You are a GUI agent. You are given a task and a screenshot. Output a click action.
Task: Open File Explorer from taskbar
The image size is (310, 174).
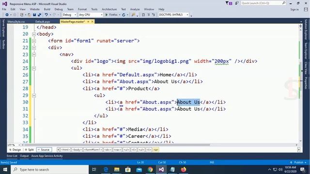click(117, 170)
